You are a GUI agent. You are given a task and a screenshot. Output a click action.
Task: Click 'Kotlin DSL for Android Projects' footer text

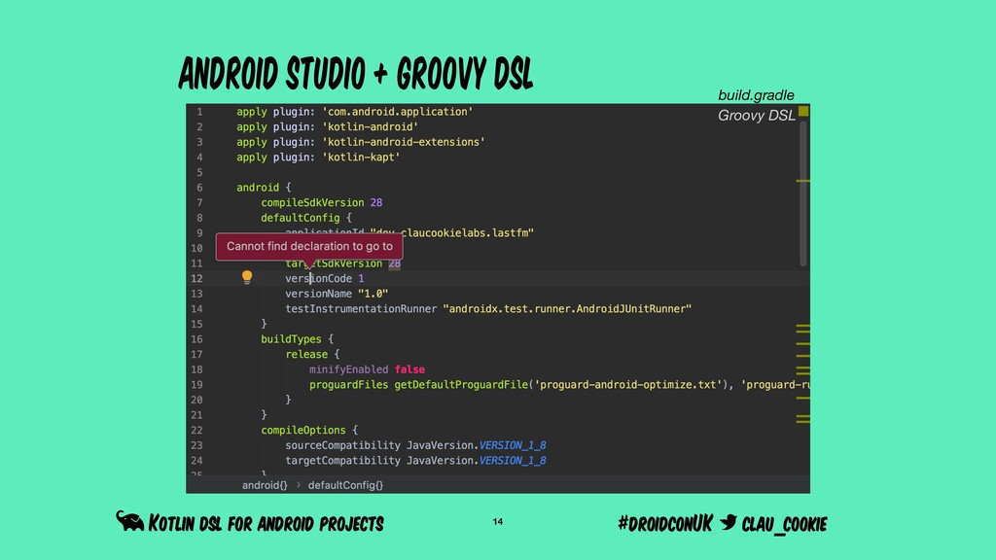[267, 524]
